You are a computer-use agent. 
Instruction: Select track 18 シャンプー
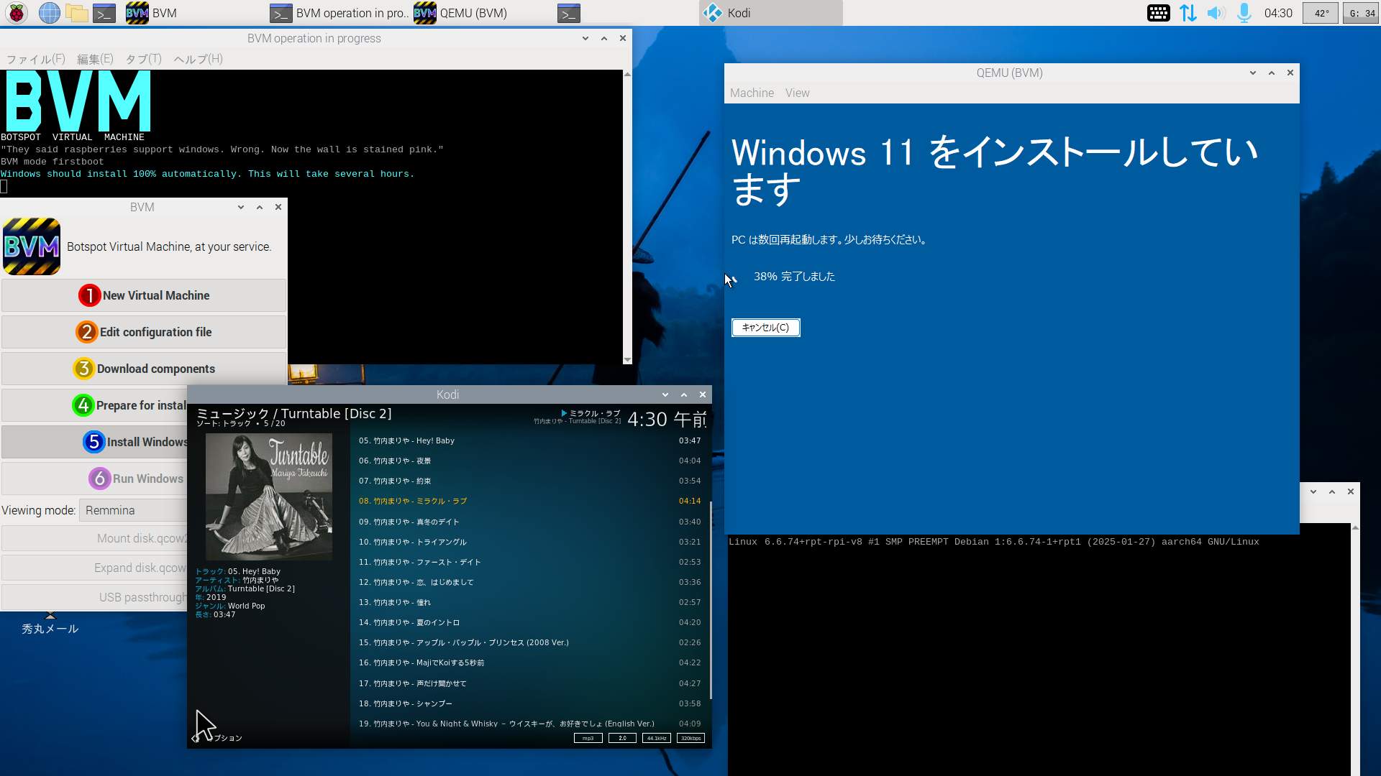pyautogui.click(x=530, y=703)
